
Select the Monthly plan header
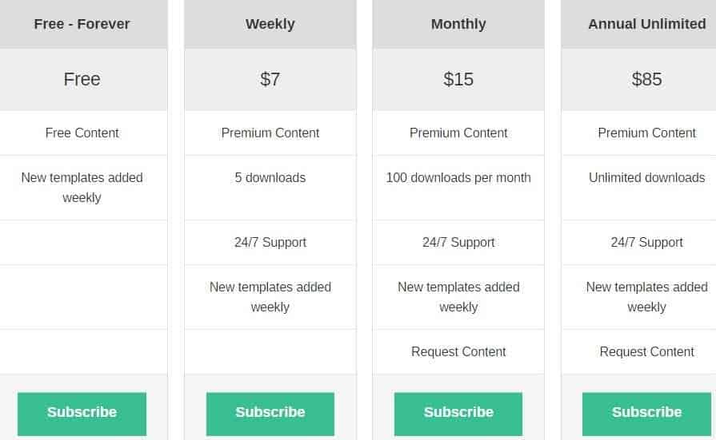coord(458,24)
